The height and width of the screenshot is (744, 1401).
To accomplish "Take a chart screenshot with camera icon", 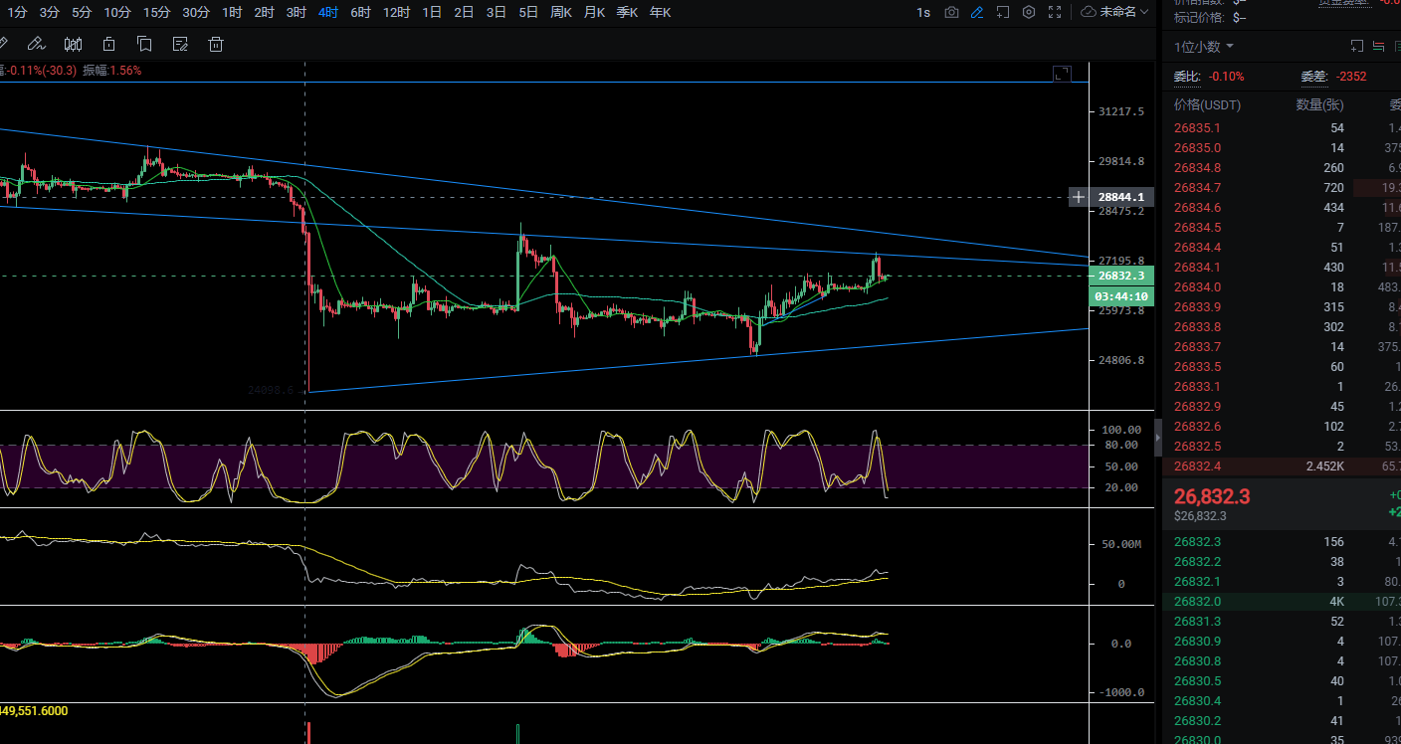I will (951, 12).
